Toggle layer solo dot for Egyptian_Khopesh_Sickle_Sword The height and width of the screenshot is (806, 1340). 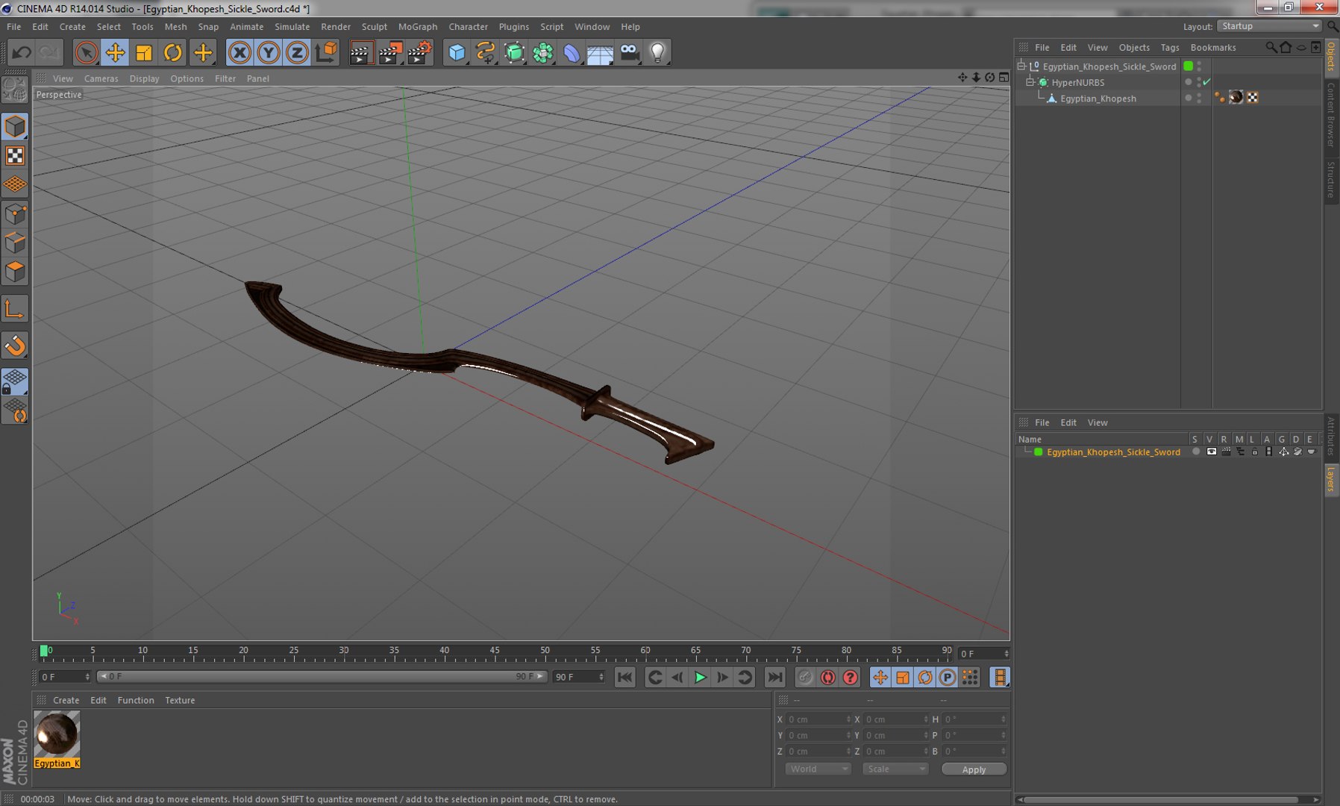pos(1195,452)
